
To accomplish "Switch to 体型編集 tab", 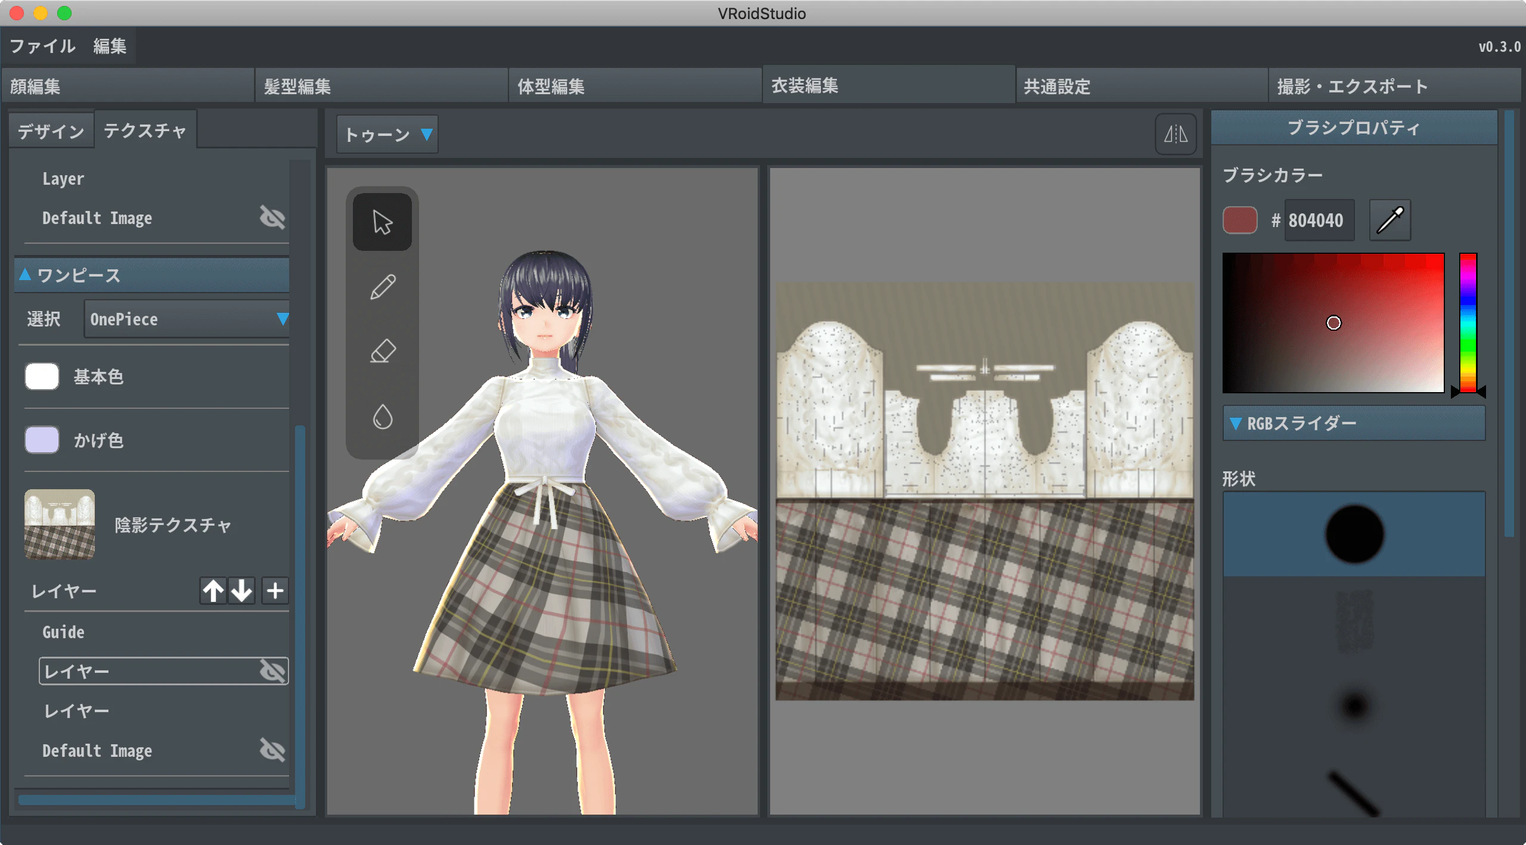I will click(635, 86).
